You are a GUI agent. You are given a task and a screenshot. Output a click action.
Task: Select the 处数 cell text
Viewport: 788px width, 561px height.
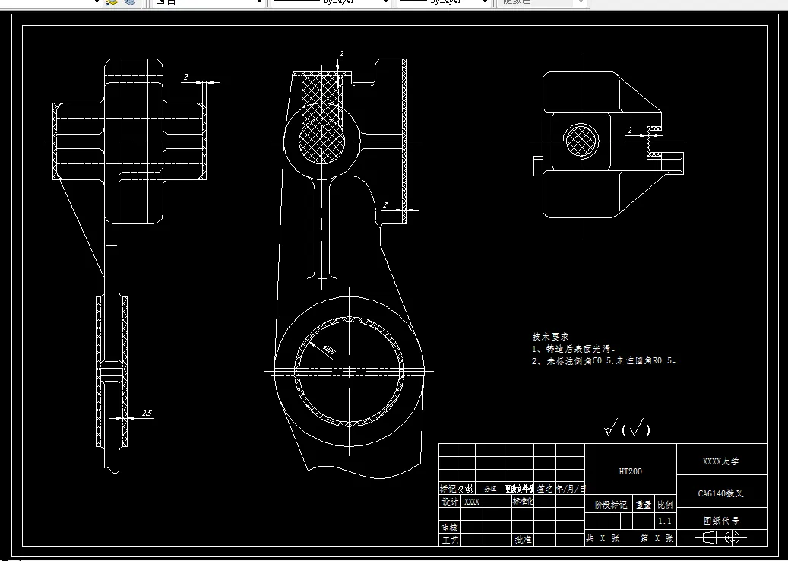click(466, 488)
